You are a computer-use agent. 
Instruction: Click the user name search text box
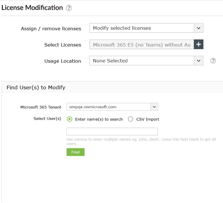[112, 131]
